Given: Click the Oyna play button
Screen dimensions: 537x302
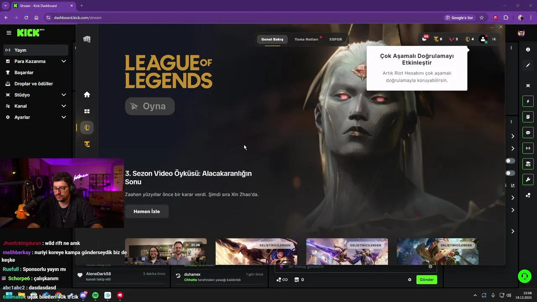Looking at the screenshot, I should click(150, 106).
